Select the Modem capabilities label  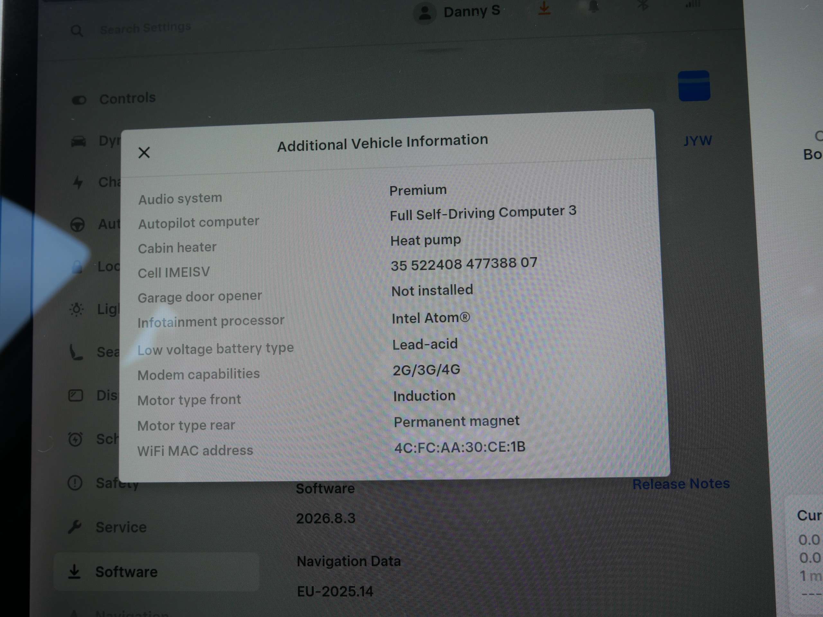[198, 374]
